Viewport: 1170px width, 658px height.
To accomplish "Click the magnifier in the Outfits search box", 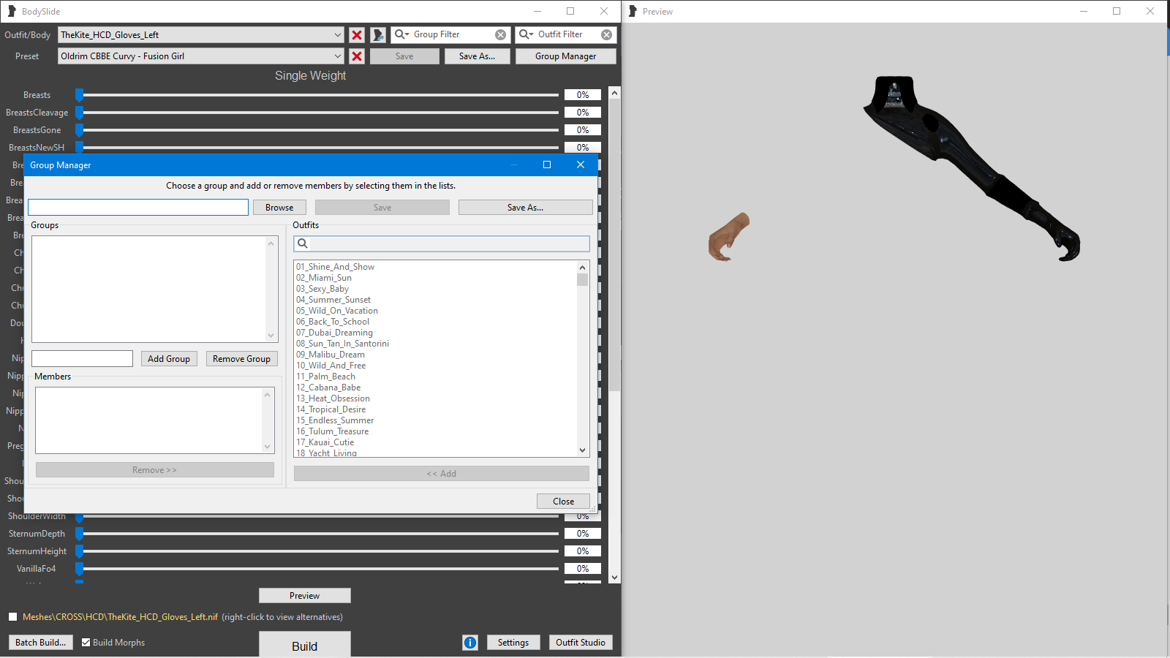I will (303, 244).
